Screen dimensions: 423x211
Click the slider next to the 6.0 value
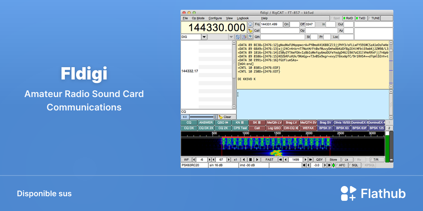point(203,117)
